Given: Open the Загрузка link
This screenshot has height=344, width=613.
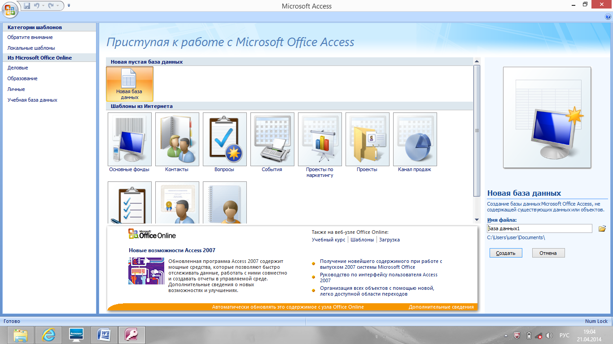Looking at the screenshot, I should (390, 240).
